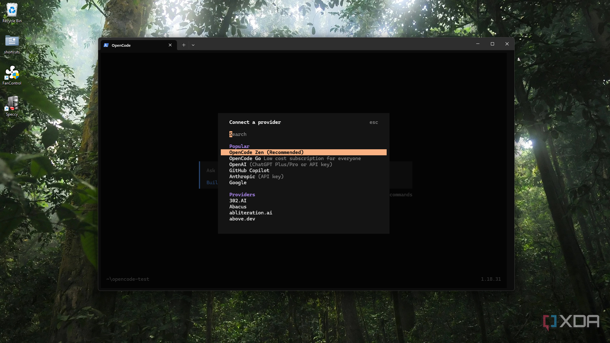Image resolution: width=610 pixels, height=343 pixels.
Task: Click the Providers section heading
Action: pyautogui.click(x=242, y=195)
